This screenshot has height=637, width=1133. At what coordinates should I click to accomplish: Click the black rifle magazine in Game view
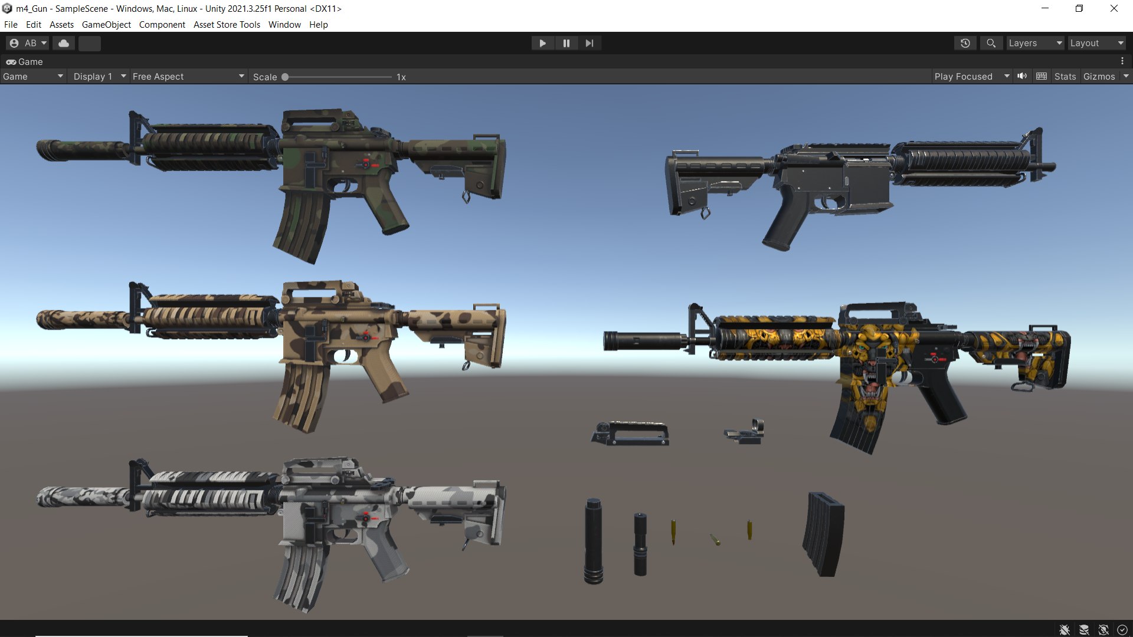[824, 534]
